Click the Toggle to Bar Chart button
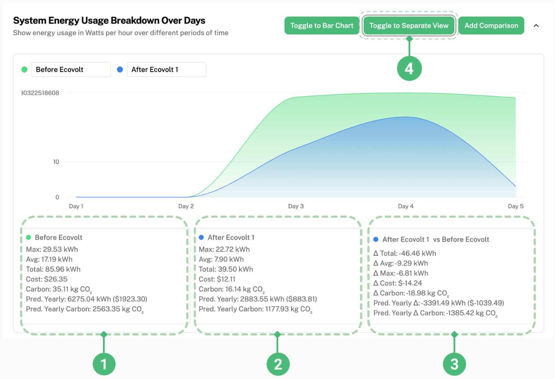This screenshot has width=555, height=379. pyautogui.click(x=321, y=25)
